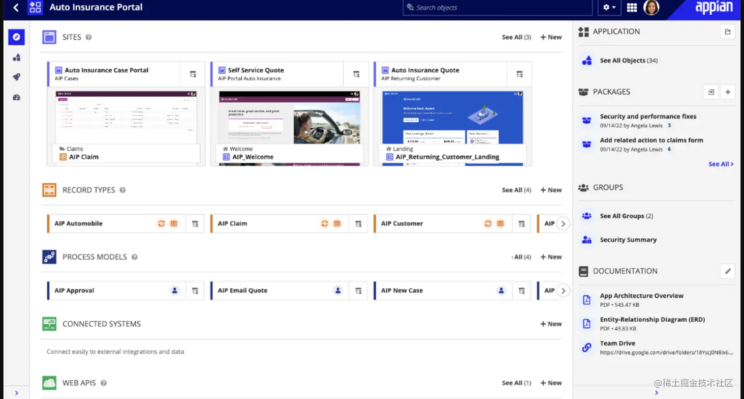Image resolution: width=744 pixels, height=399 pixels.
Task: Click the RECORD TYPES help question mark
Action: click(x=123, y=190)
